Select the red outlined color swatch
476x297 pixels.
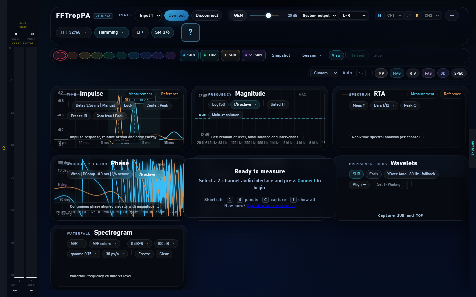coord(60,55)
